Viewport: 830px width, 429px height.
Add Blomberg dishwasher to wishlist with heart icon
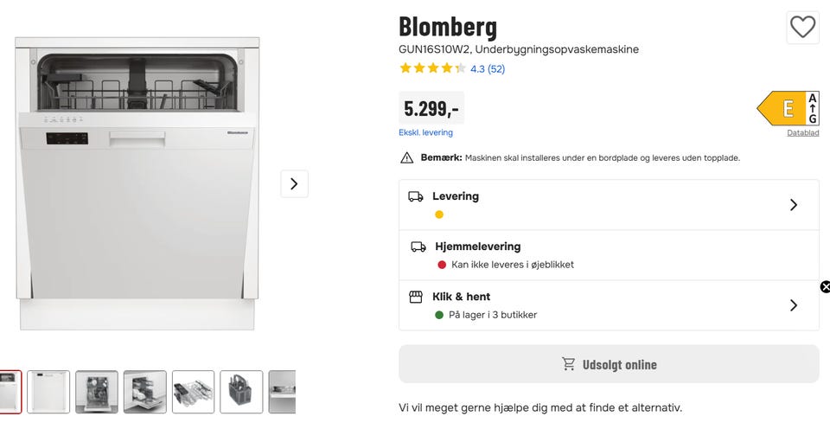point(802,28)
